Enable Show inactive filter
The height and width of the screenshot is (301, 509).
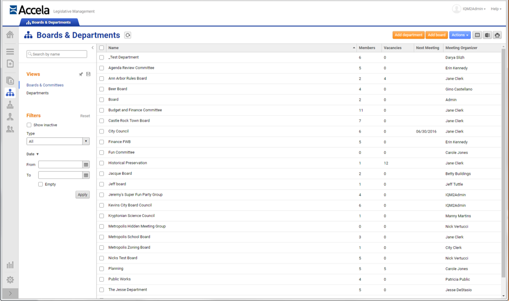coord(29,125)
